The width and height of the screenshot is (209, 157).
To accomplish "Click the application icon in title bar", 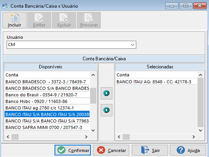I will pyautogui.click(x=5, y=6).
